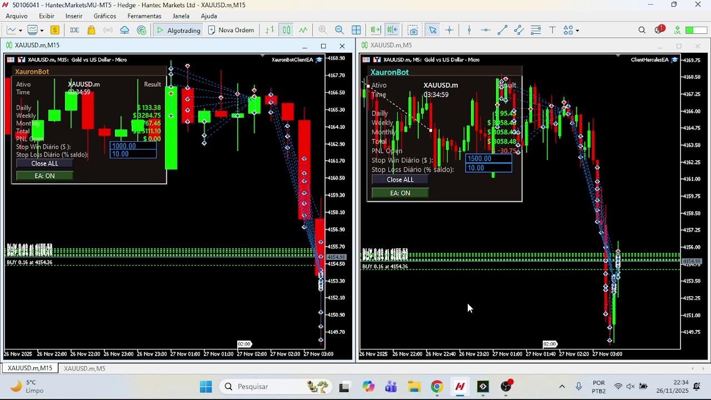711x400 pixels.
Task: Switch chart to candlestick style
Action: coord(287,30)
